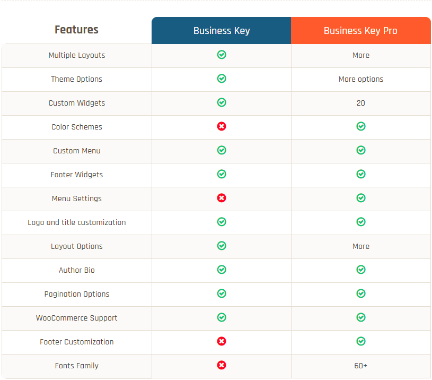The height and width of the screenshot is (380, 432).
Task: Click green check for Multiple Layouts, Business Key
Action: point(222,55)
